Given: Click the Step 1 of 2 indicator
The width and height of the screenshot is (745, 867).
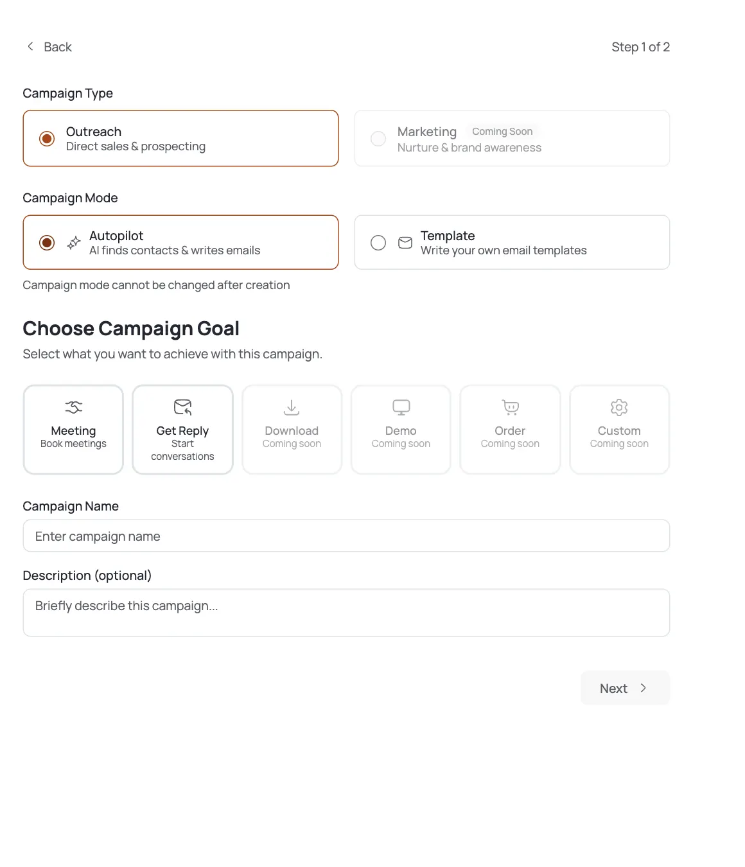Looking at the screenshot, I should [x=640, y=47].
